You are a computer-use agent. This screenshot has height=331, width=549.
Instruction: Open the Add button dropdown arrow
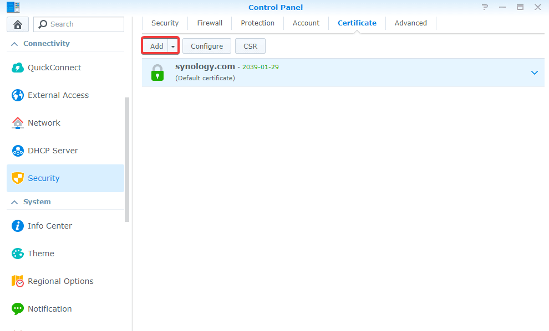point(173,46)
